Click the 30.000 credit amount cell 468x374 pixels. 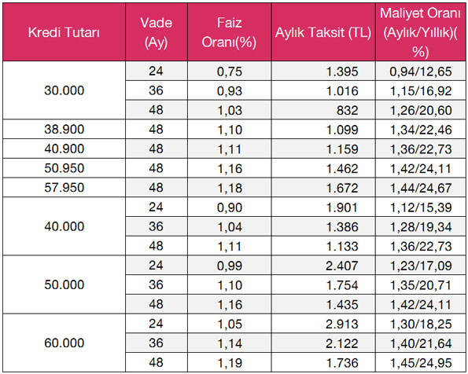64,90
